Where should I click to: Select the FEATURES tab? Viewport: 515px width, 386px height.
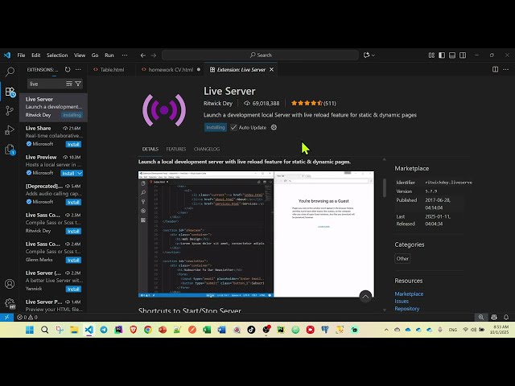point(176,149)
